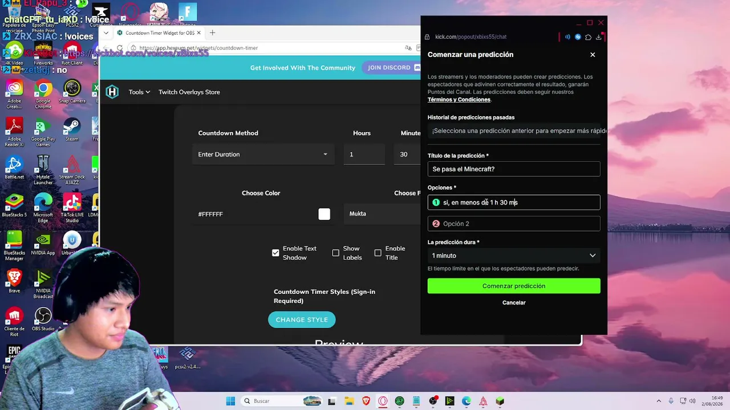
Task: Open the Countdown Method dropdown
Action: pos(263,154)
